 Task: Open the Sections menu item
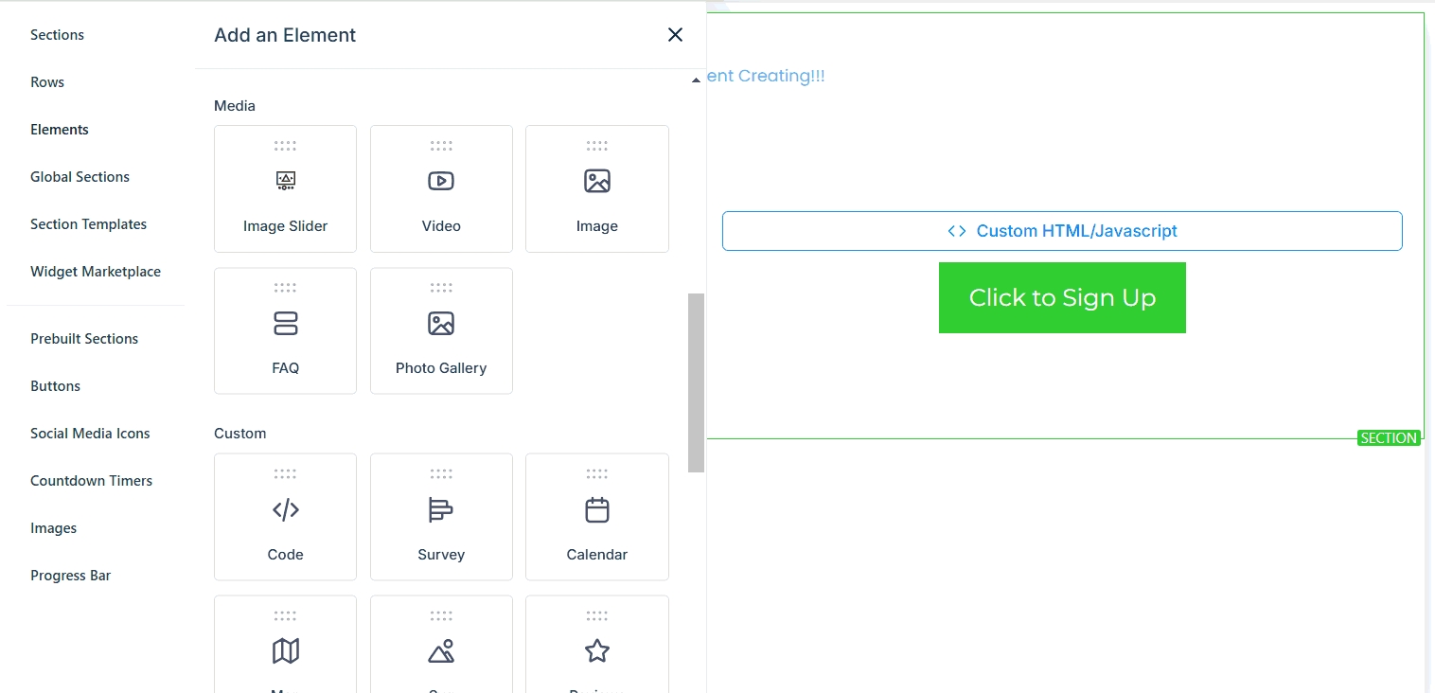(57, 35)
